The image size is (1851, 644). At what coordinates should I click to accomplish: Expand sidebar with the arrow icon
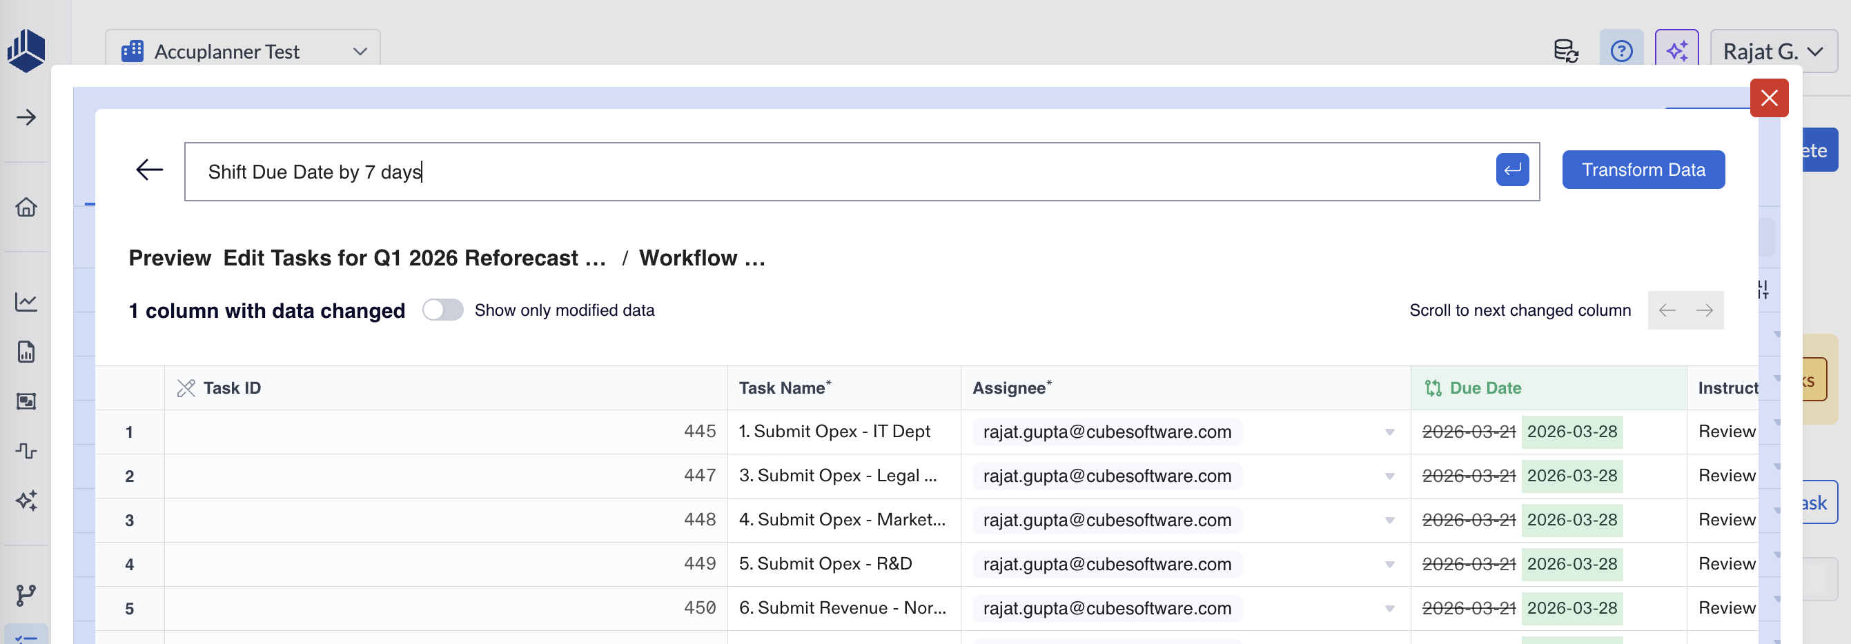click(26, 117)
